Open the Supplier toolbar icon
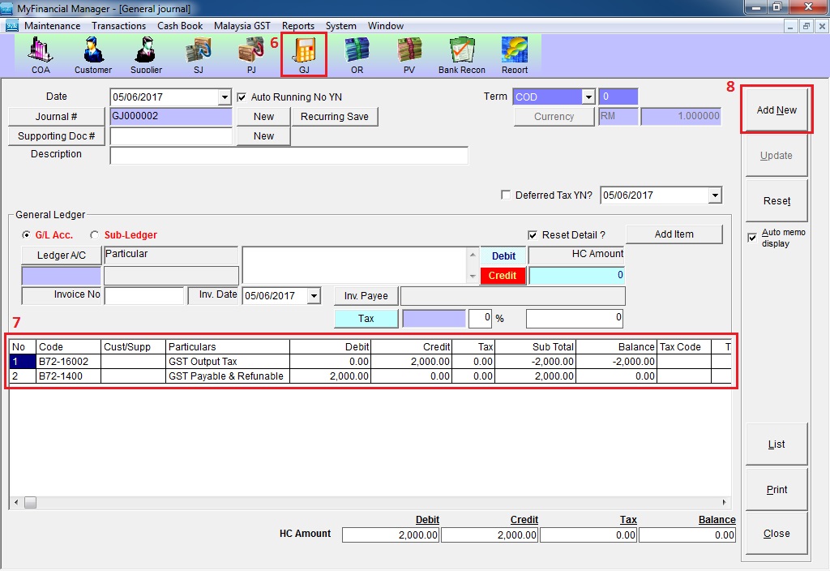This screenshot has width=830, height=571. (146, 54)
